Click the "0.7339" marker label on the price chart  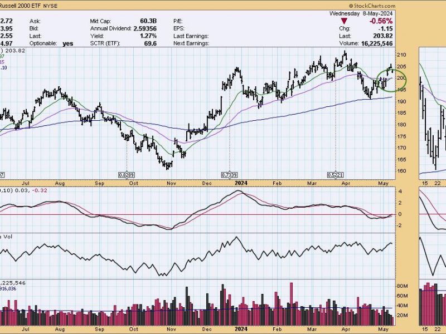(229, 175)
